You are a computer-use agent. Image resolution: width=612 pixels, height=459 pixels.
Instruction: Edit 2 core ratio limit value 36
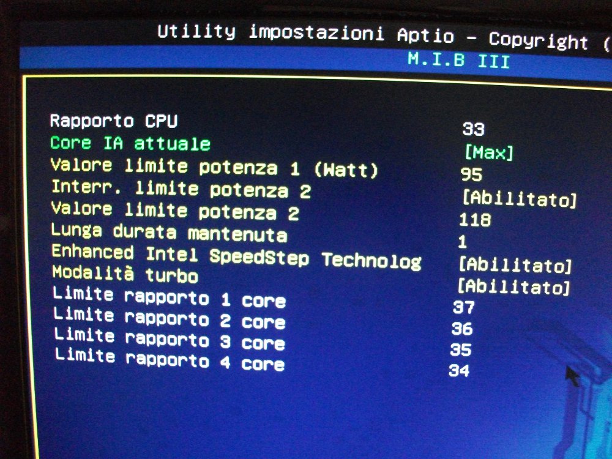pos(462,329)
